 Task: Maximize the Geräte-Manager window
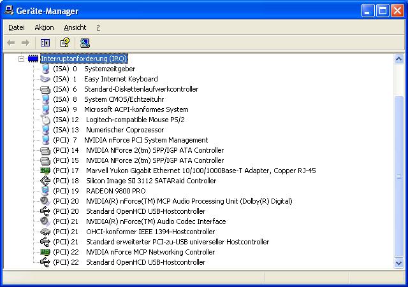382,11
